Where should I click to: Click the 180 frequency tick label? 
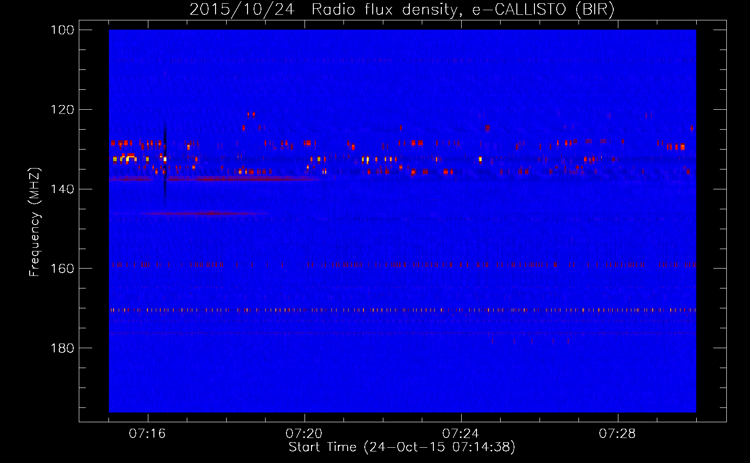click(x=63, y=348)
